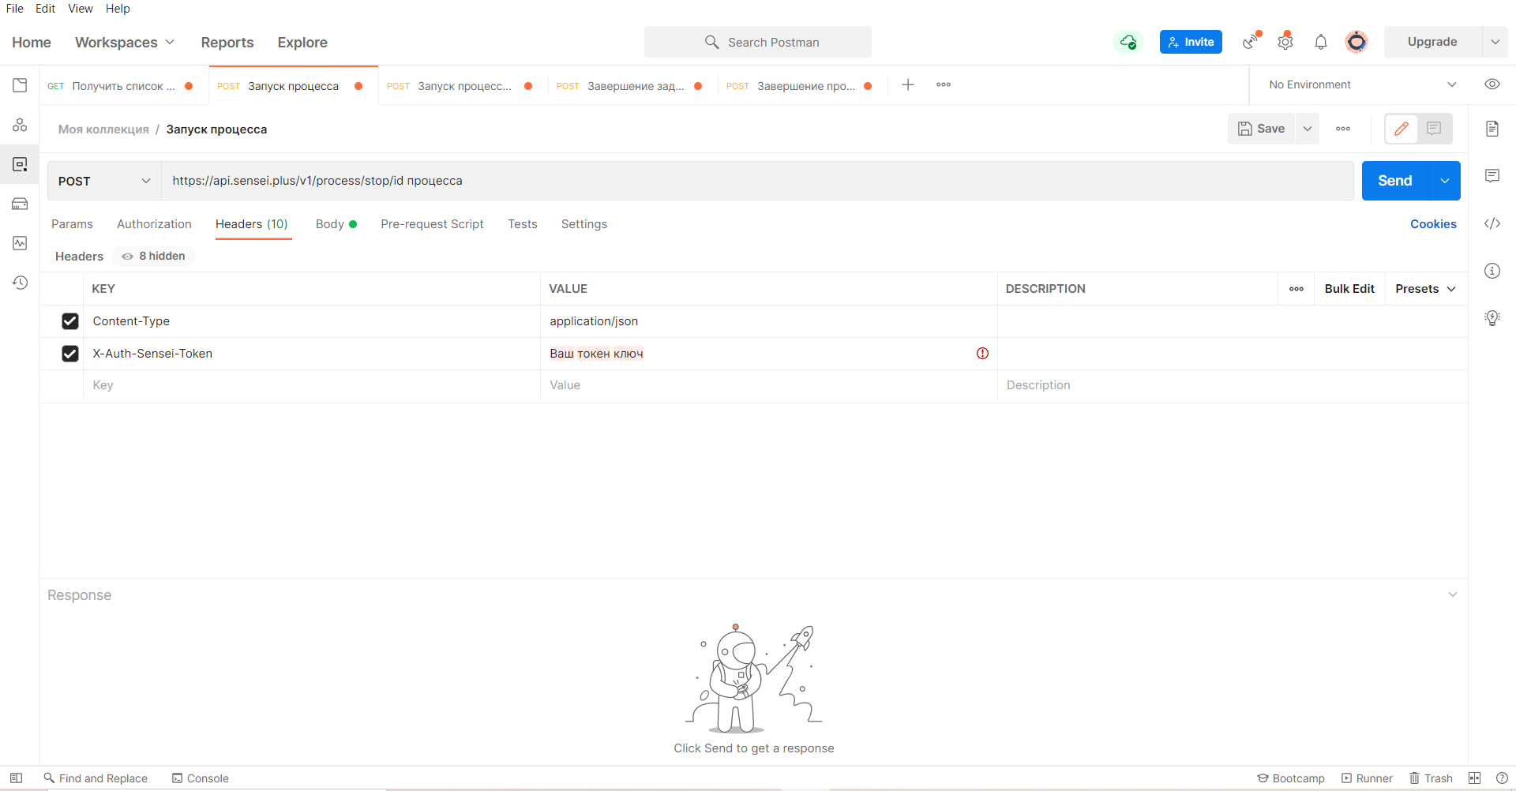
Task: Open comments icon in right sidebar
Action: coord(1492,176)
